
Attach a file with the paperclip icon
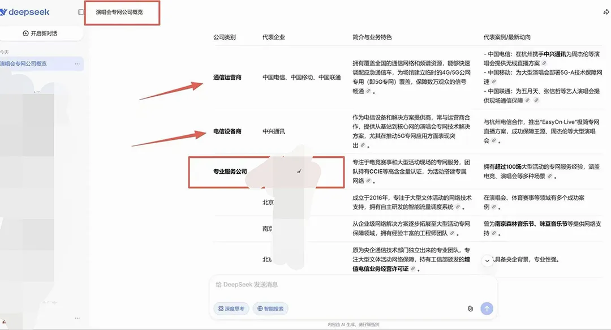470,308
